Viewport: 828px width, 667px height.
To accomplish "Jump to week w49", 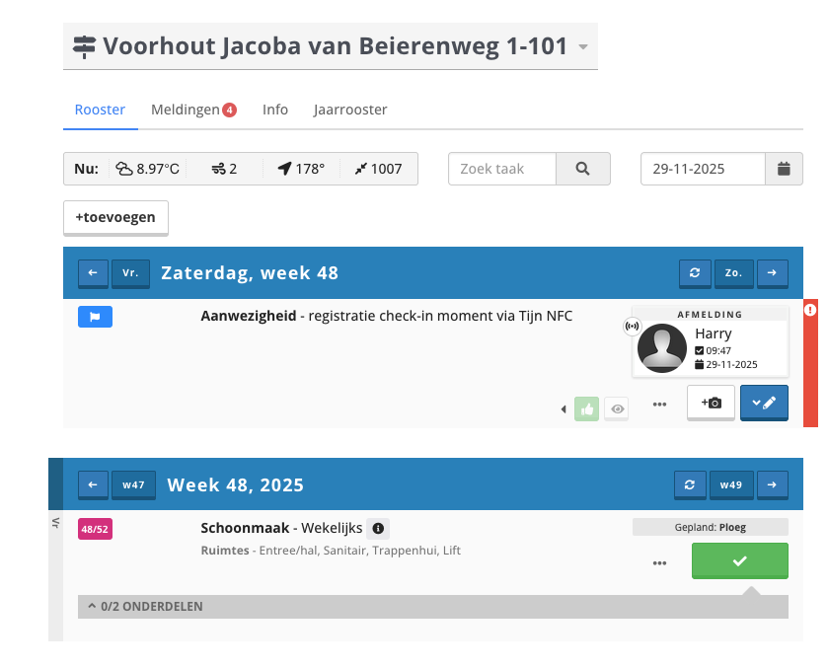I will coord(730,484).
